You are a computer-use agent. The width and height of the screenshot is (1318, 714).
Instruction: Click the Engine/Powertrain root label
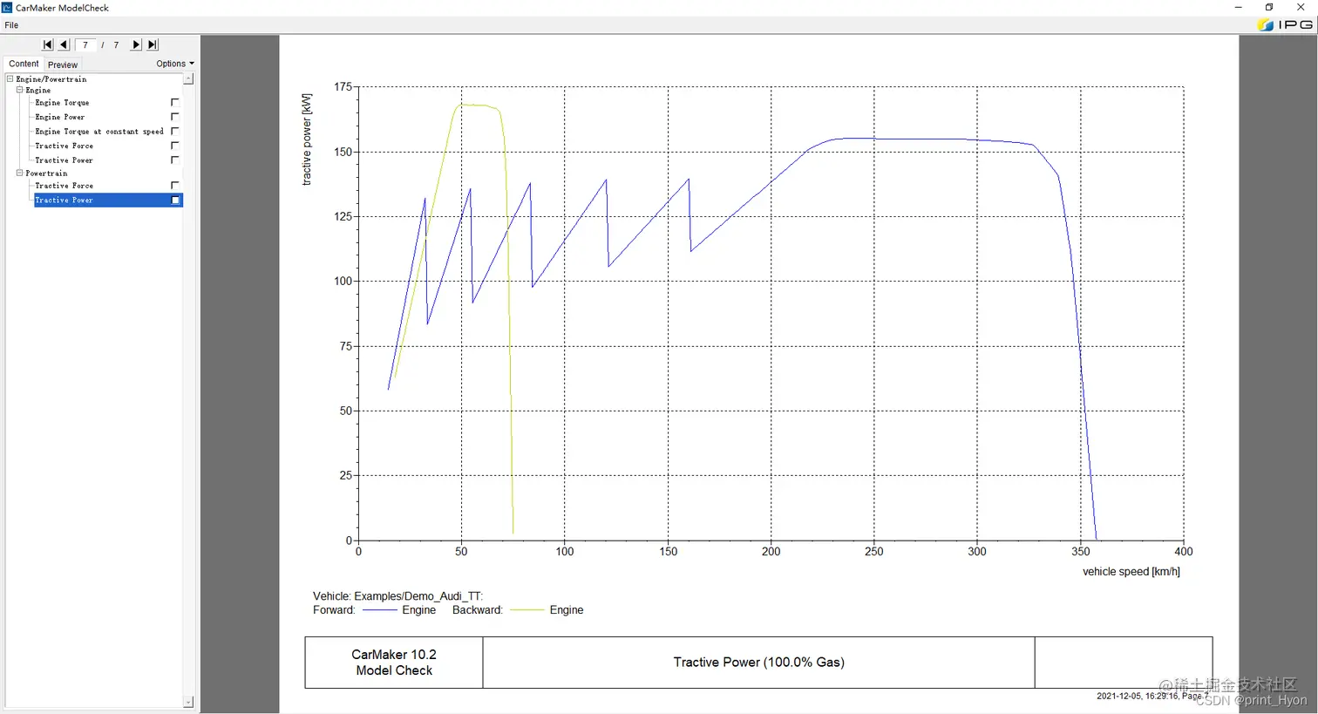point(51,79)
